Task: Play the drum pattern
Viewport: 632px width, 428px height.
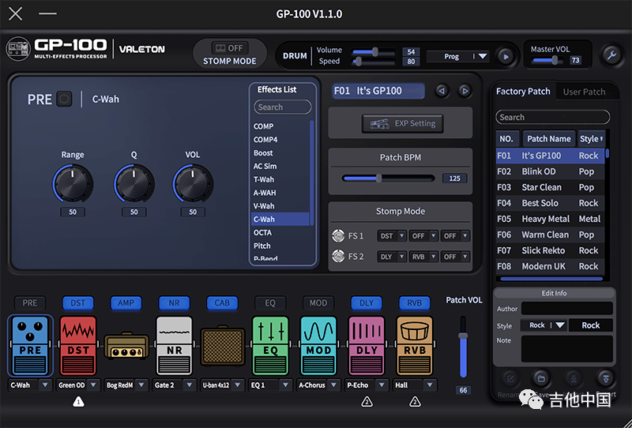Action: pyautogui.click(x=506, y=56)
